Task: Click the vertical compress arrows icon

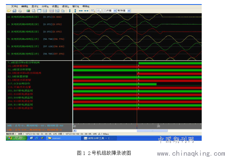Action: (75, 11)
